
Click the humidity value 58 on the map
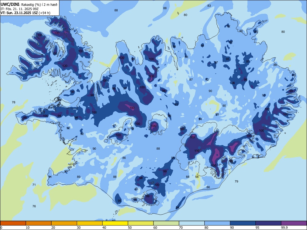pos(197,177)
